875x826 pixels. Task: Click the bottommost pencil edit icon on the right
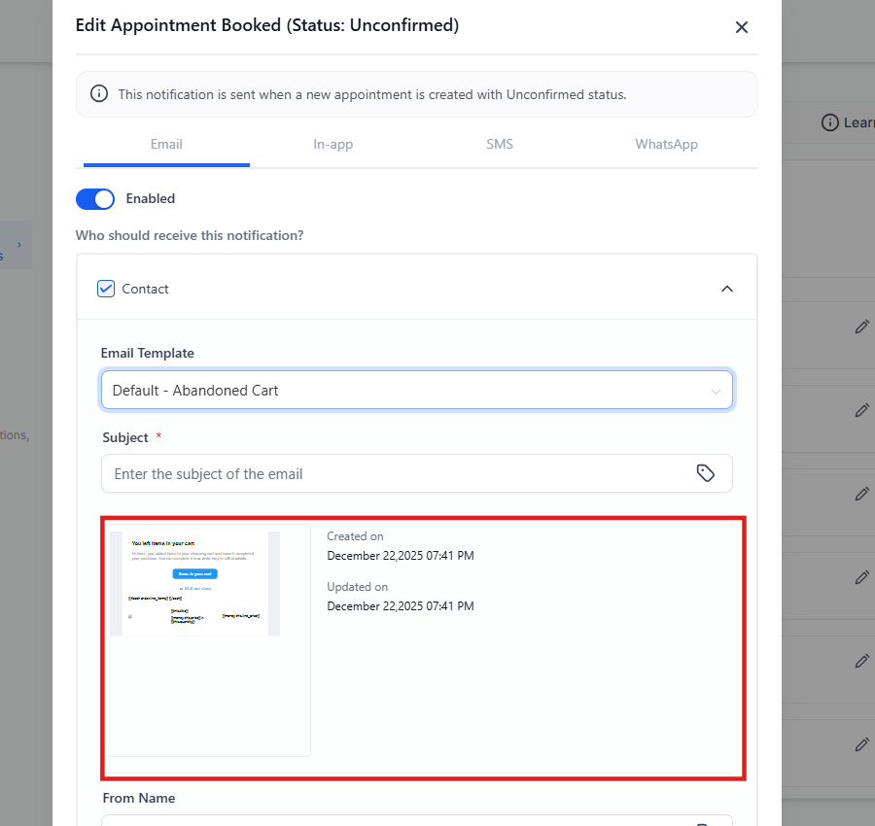(861, 744)
